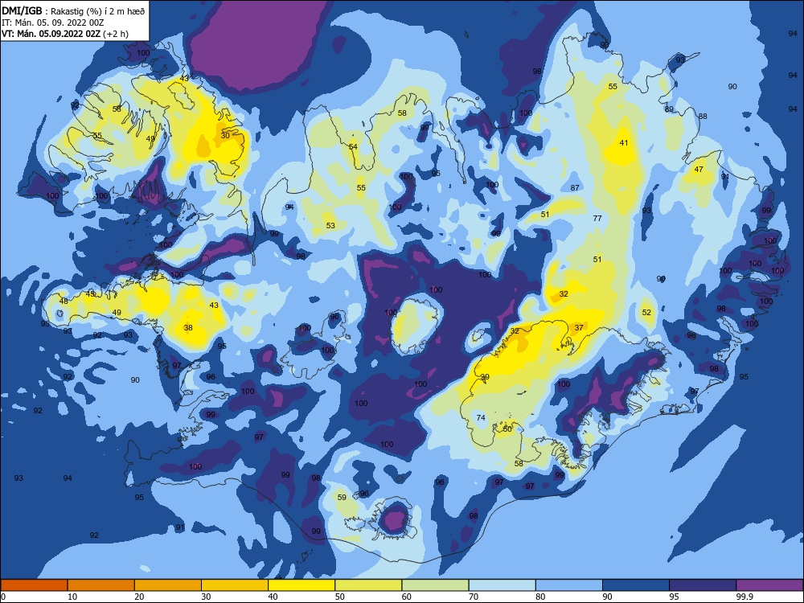The width and height of the screenshot is (804, 603).
Task: Select the humidity reading '54'
Action: coord(353,146)
